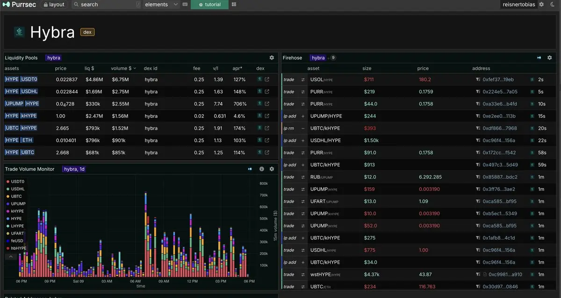Sort pools by volume $ column
The width and height of the screenshot is (561, 298).
[123, 68]
